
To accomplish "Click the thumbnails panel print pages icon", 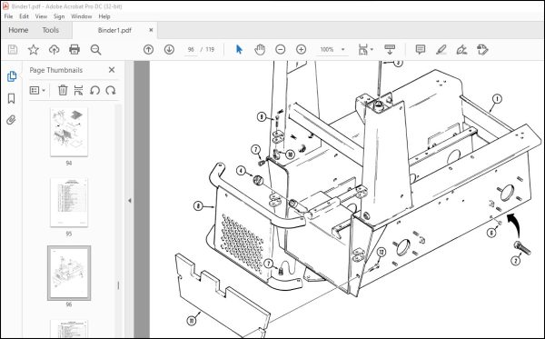I will click(78, 90).
